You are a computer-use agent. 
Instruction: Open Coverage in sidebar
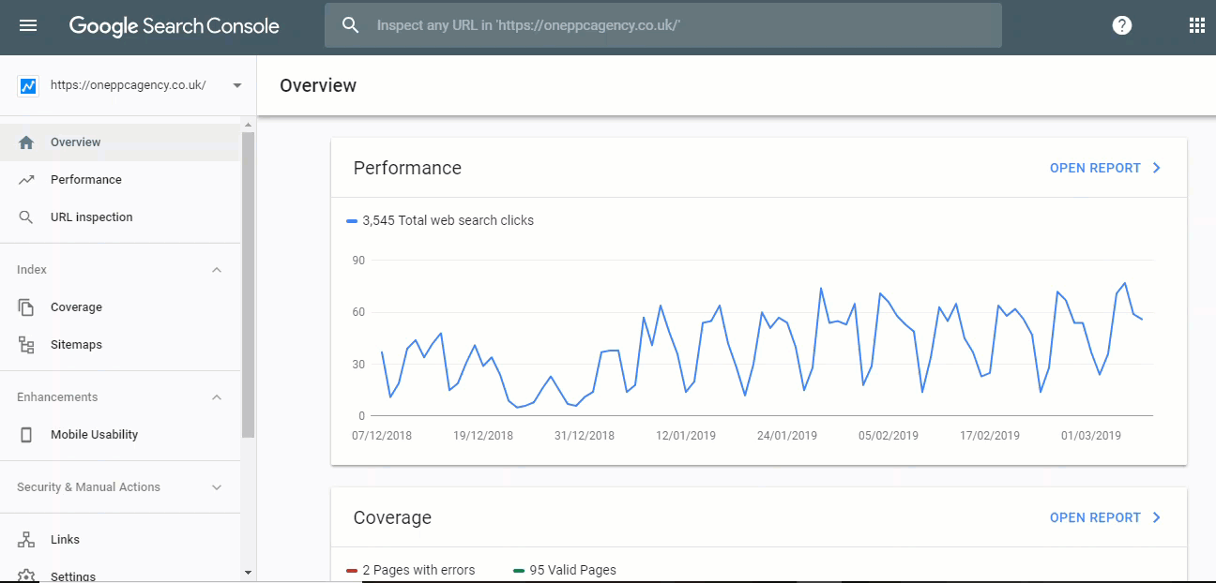[120, 307]
